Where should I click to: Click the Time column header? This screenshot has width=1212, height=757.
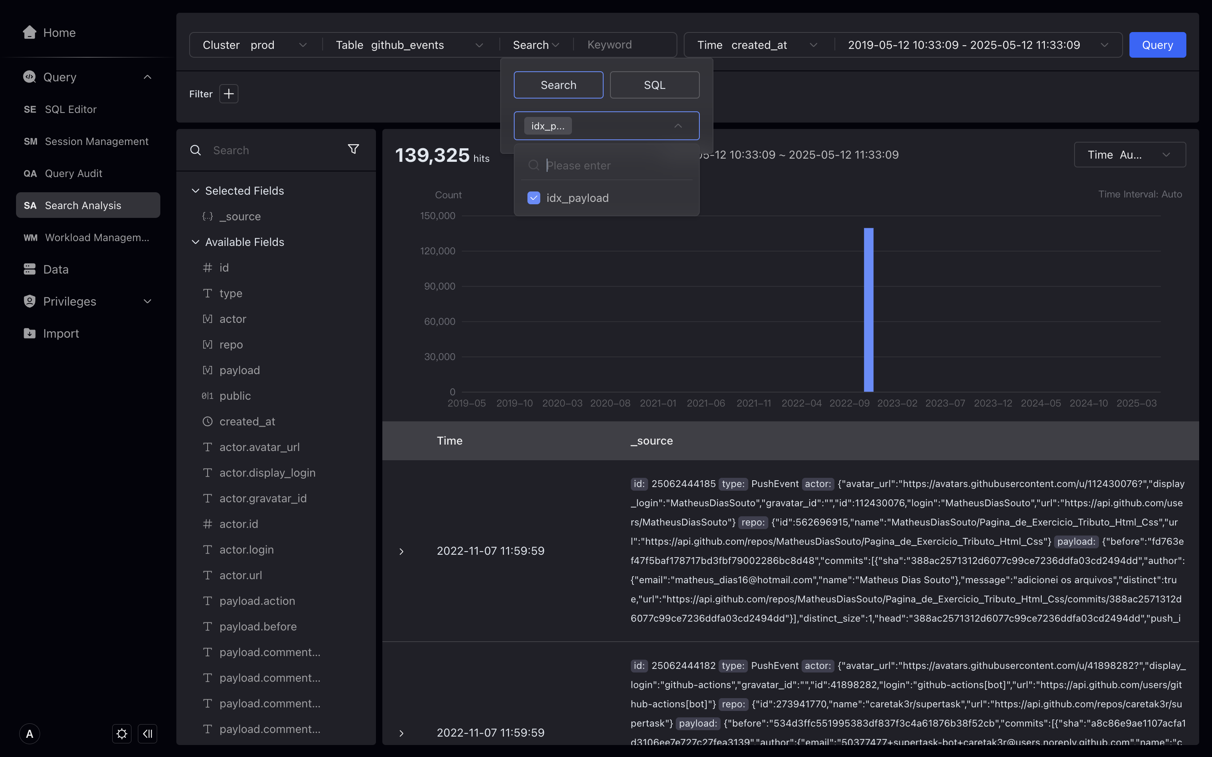click(450, 441)
